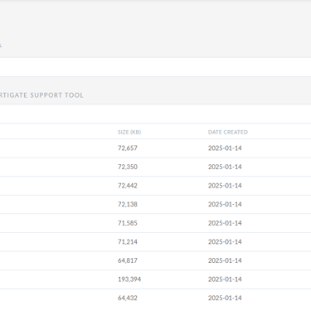This screenshot has width=311, height=311.
Task: Click the date in the 72,138 row
Action: (x=225, y=204)
